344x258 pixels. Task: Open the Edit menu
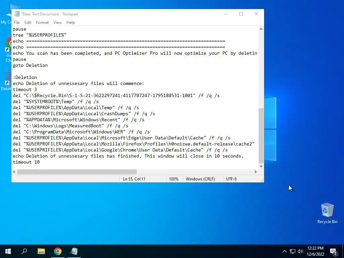click(28, 23)
